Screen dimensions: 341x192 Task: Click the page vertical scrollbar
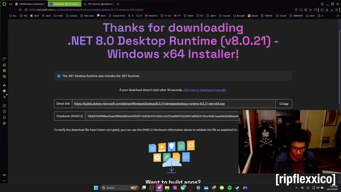coord(339,67)
